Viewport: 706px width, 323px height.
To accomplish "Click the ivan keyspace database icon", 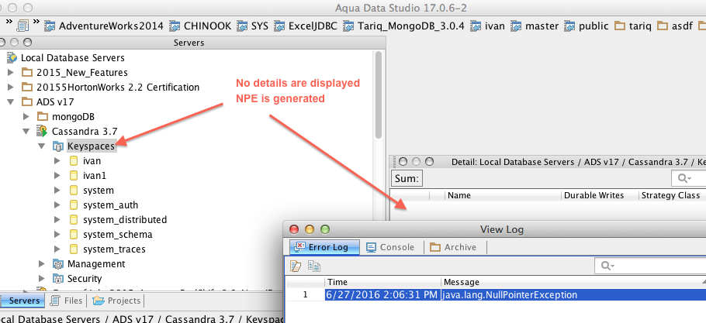I will (x=74, y=161).
